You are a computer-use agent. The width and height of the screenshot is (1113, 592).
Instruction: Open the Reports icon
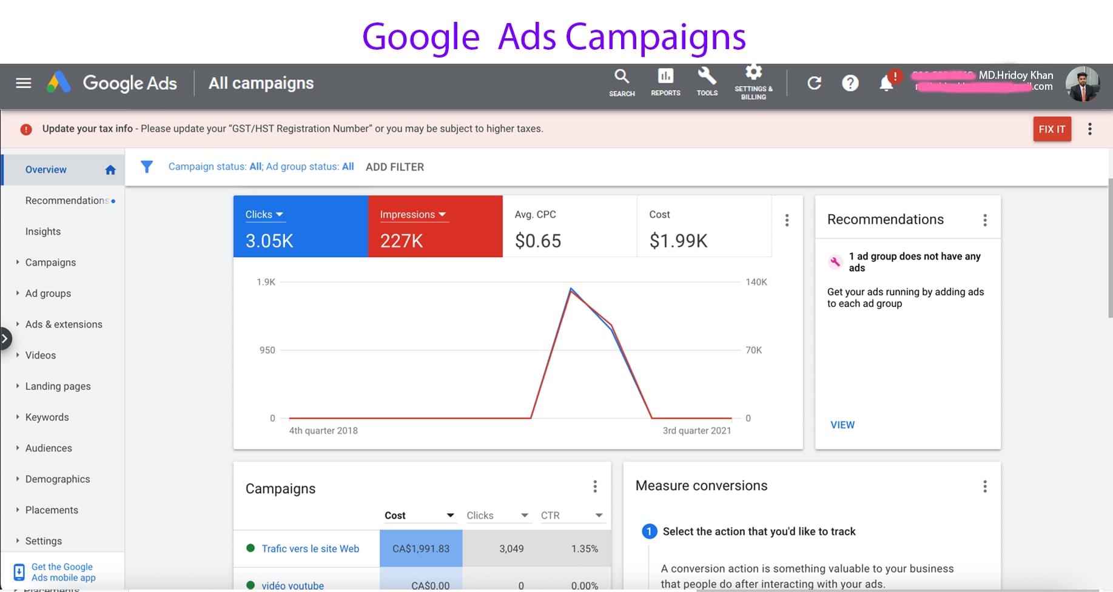tap(665, 82)
